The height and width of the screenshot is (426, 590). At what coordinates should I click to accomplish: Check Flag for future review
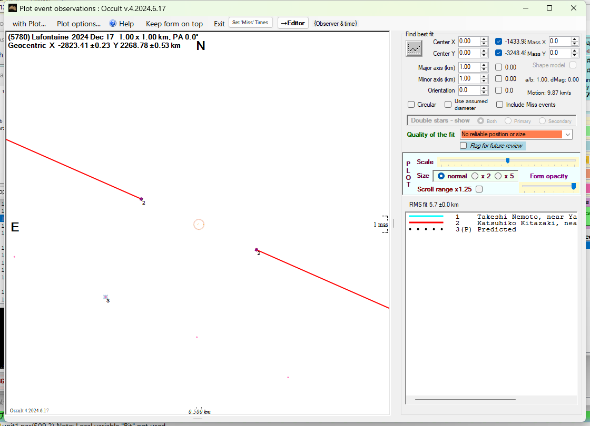coord(464,146)
